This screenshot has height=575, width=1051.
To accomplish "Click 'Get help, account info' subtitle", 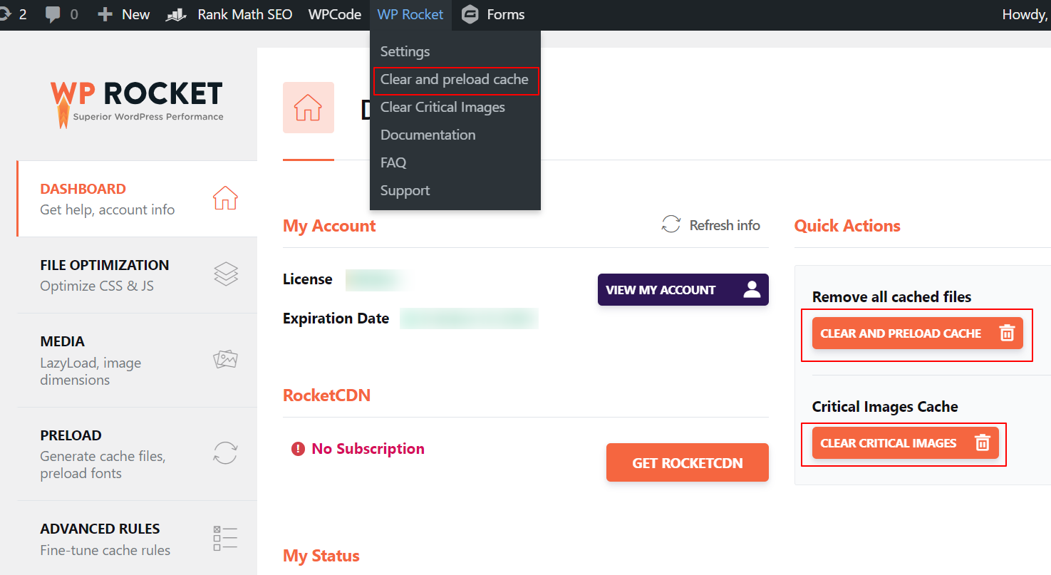I will (x=107, y=210).
